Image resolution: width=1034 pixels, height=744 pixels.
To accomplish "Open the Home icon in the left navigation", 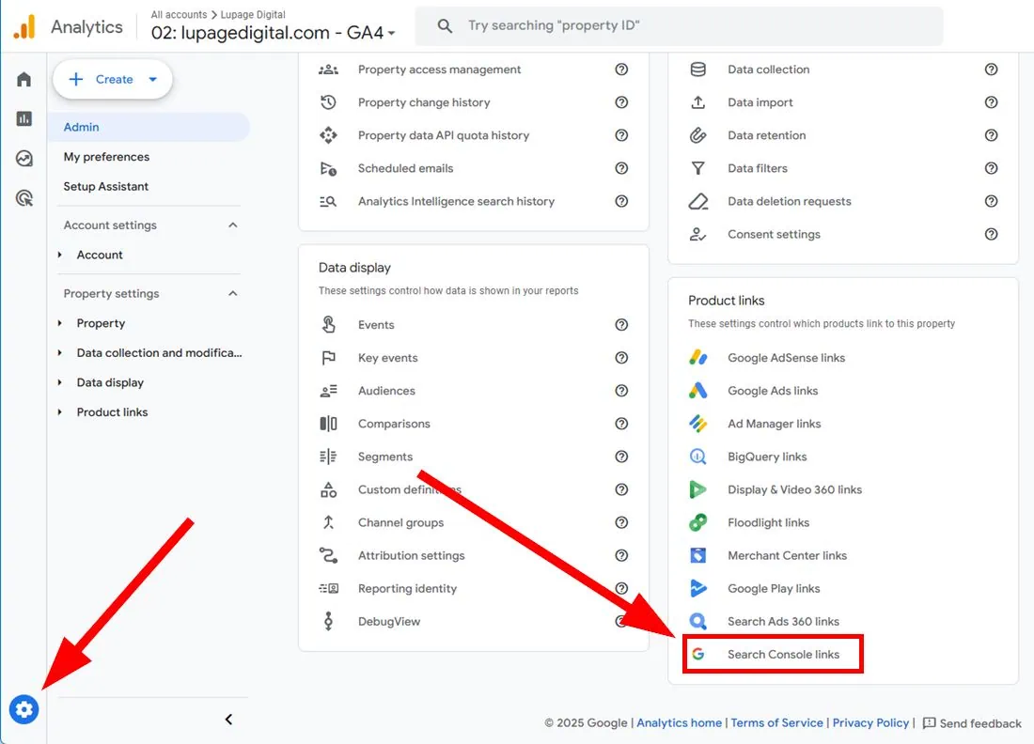I will click(23, 79).
